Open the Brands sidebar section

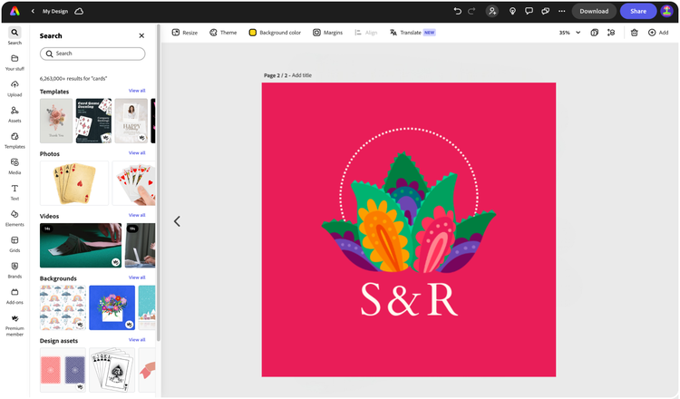pos(15,270)
